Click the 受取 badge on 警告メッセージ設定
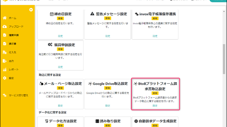The image size is (227, 127). click(107, 18)
